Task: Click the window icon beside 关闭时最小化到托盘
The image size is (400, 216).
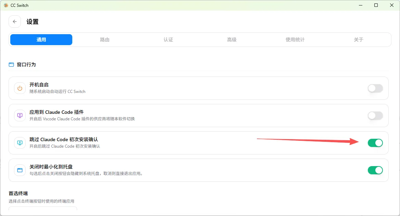Action: pyautogui.click(x=20, y=170)
